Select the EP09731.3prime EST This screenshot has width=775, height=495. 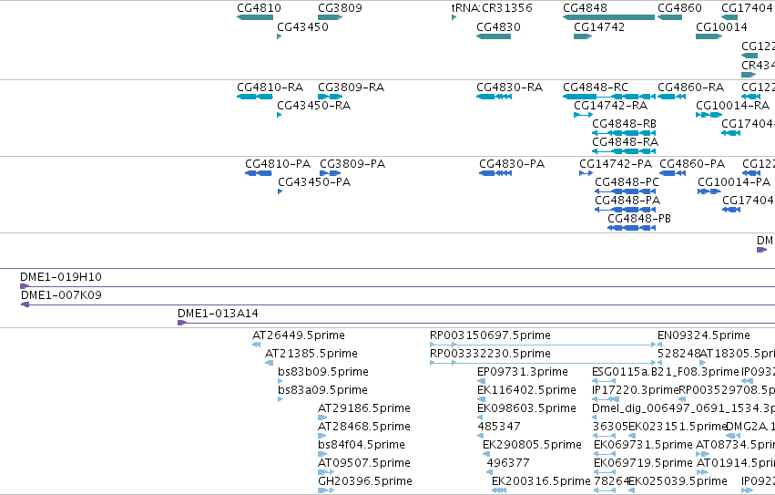(x=481, y=381)
